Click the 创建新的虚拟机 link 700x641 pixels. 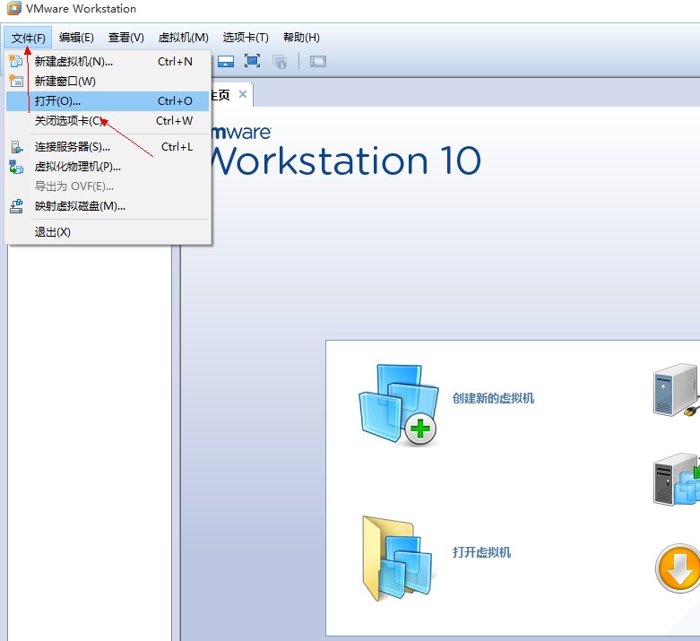493,398
